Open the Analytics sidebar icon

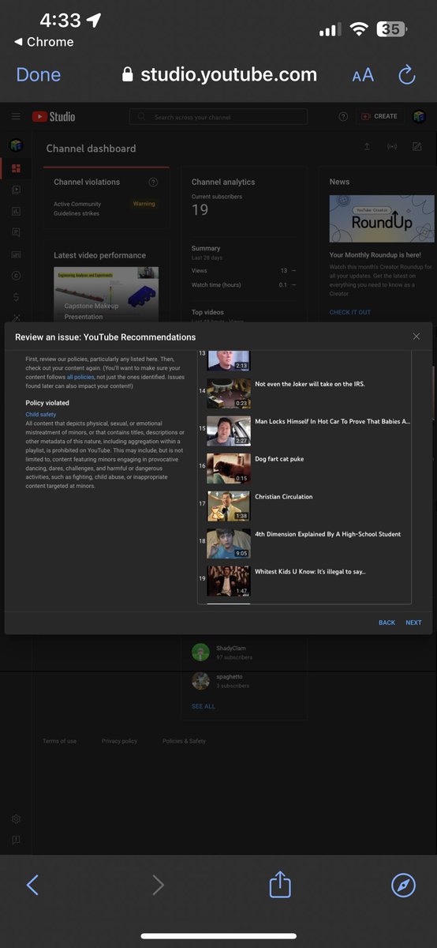point(16,211)
